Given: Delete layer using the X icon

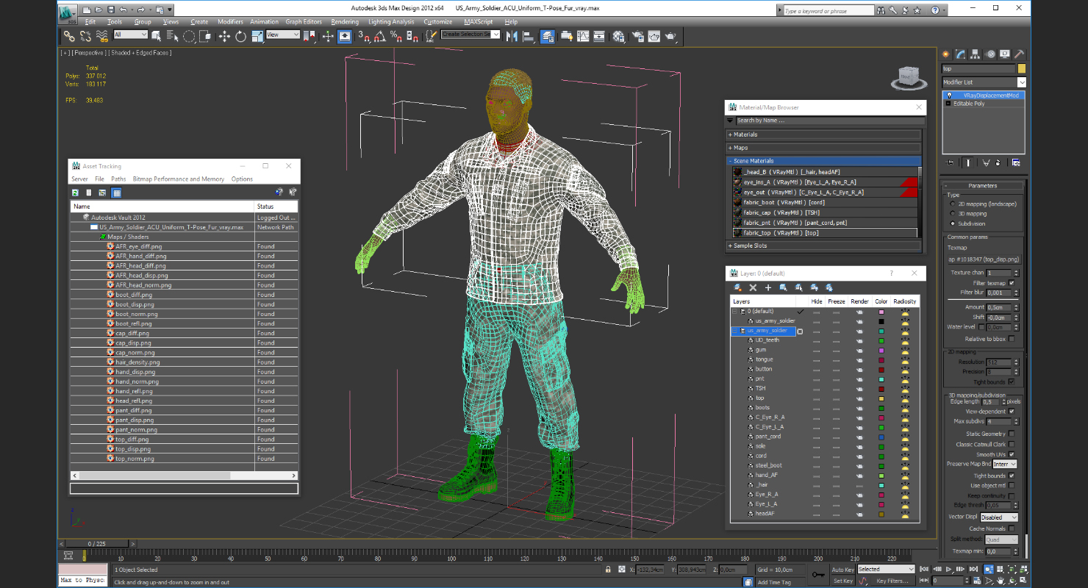Looking at the screenshot, I should 753,287.
